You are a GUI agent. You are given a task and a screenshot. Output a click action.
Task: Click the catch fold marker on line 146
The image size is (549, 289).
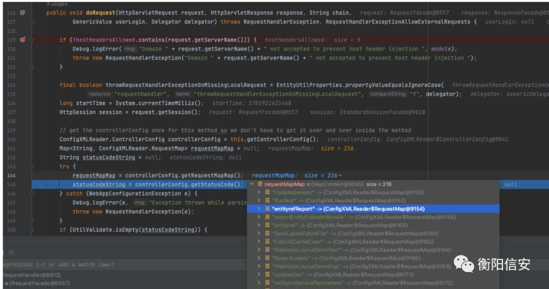tap(32, 193)
